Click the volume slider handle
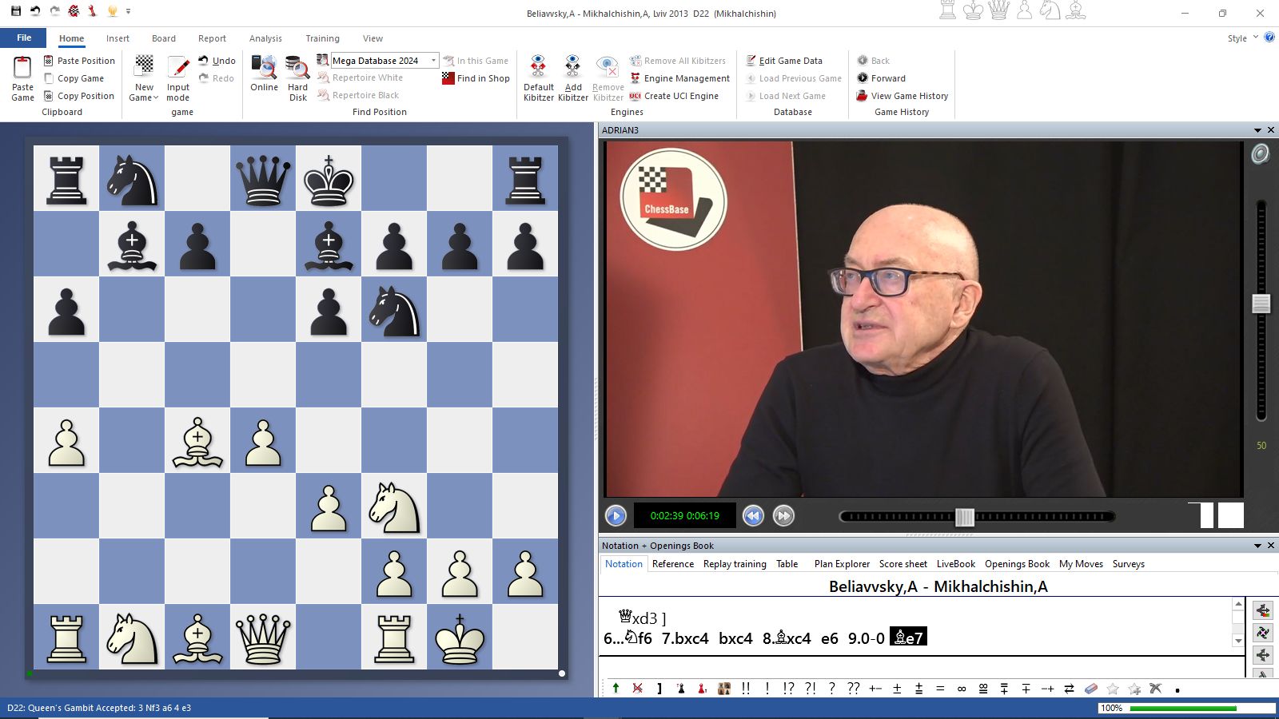Image resolution: width=1279 pixels, height=719 pixels. point(1261,303)
